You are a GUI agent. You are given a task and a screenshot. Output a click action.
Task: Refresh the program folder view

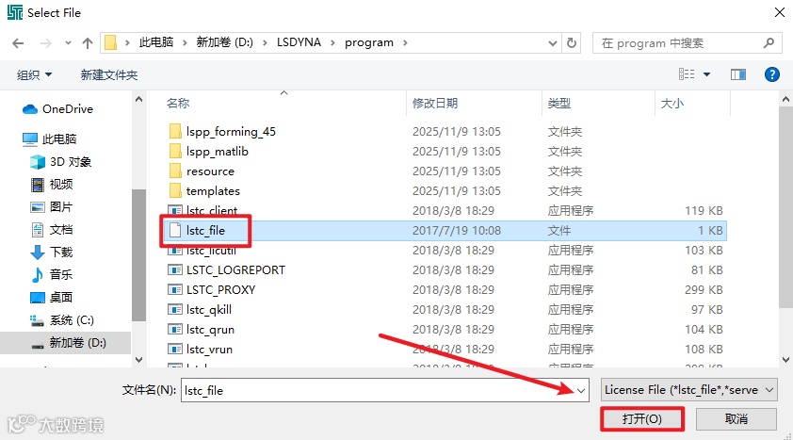click(x=572, y=43)
